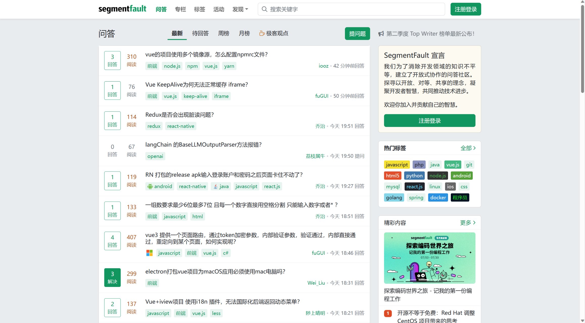Select the blue docker hot tag
Image resolution: width=585 pixels, height=323 pixels.
click(x=438, y=198)
